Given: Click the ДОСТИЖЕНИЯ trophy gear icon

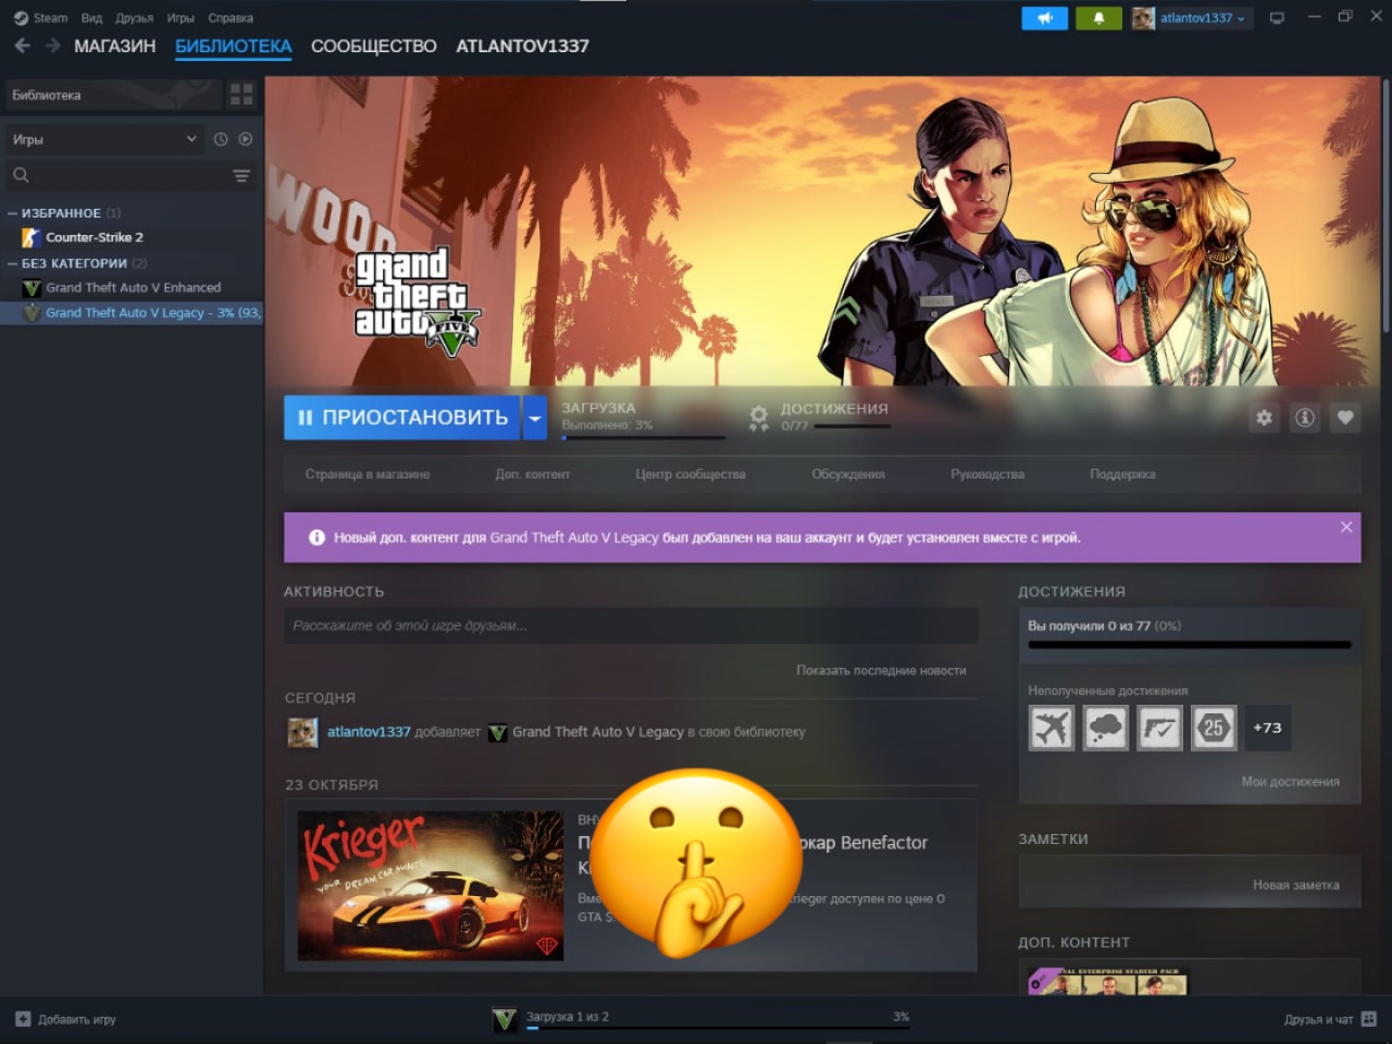Looking at the screenshot, I should coord(759,418).
